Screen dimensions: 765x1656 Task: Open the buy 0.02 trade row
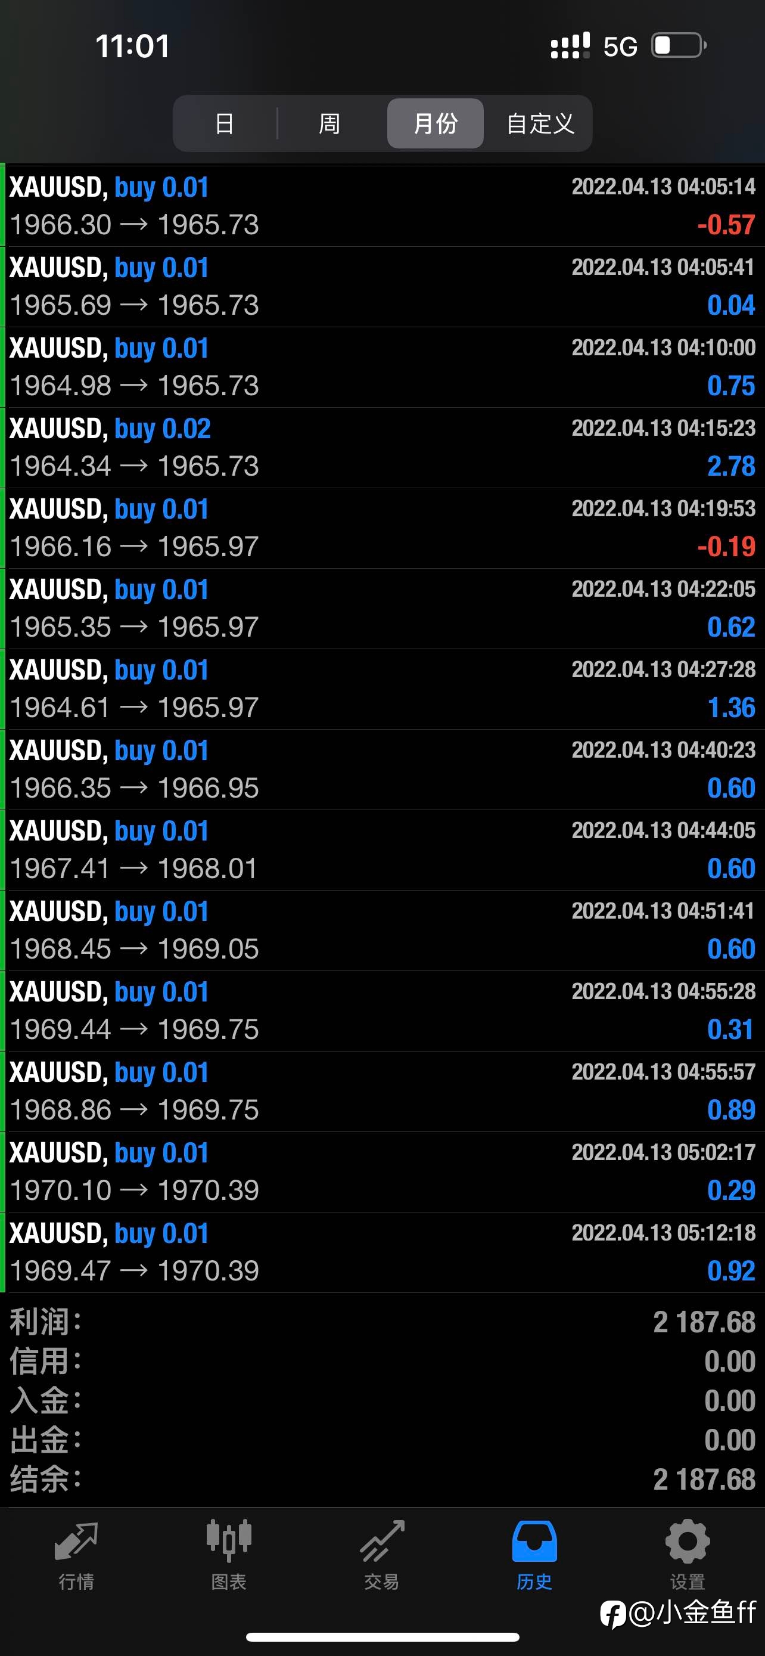pyautogui.click(x=382, y=448)
